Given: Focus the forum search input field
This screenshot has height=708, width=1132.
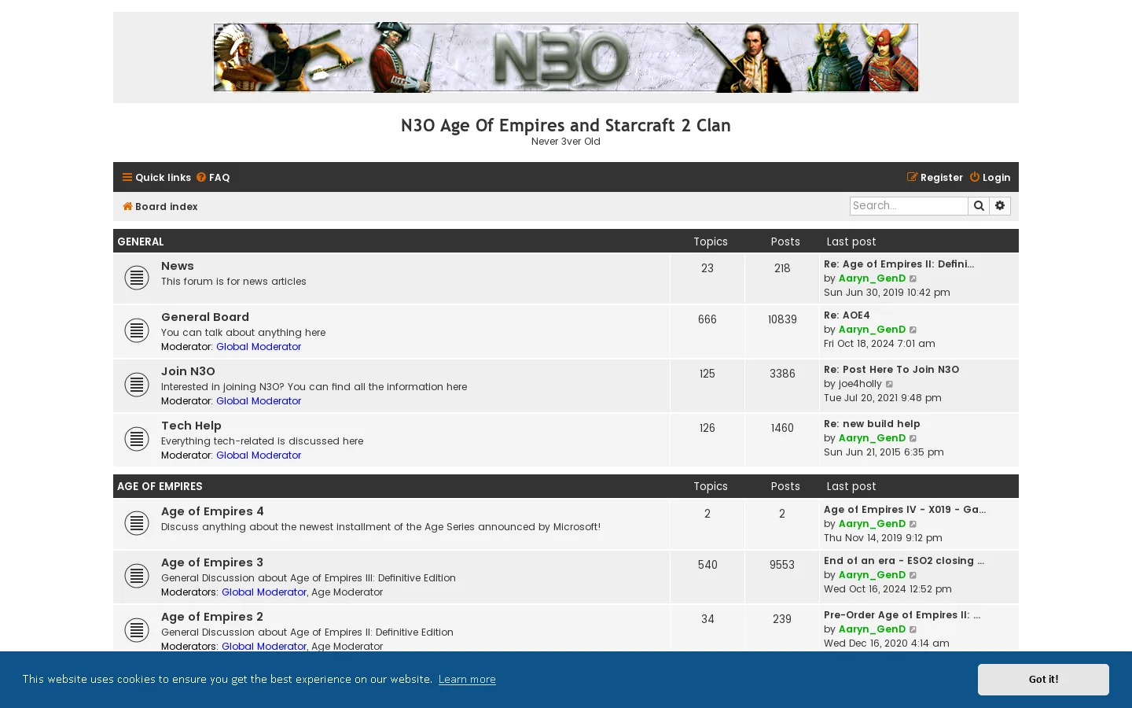Looking at the screenshot, I should [x=909, y=206].
